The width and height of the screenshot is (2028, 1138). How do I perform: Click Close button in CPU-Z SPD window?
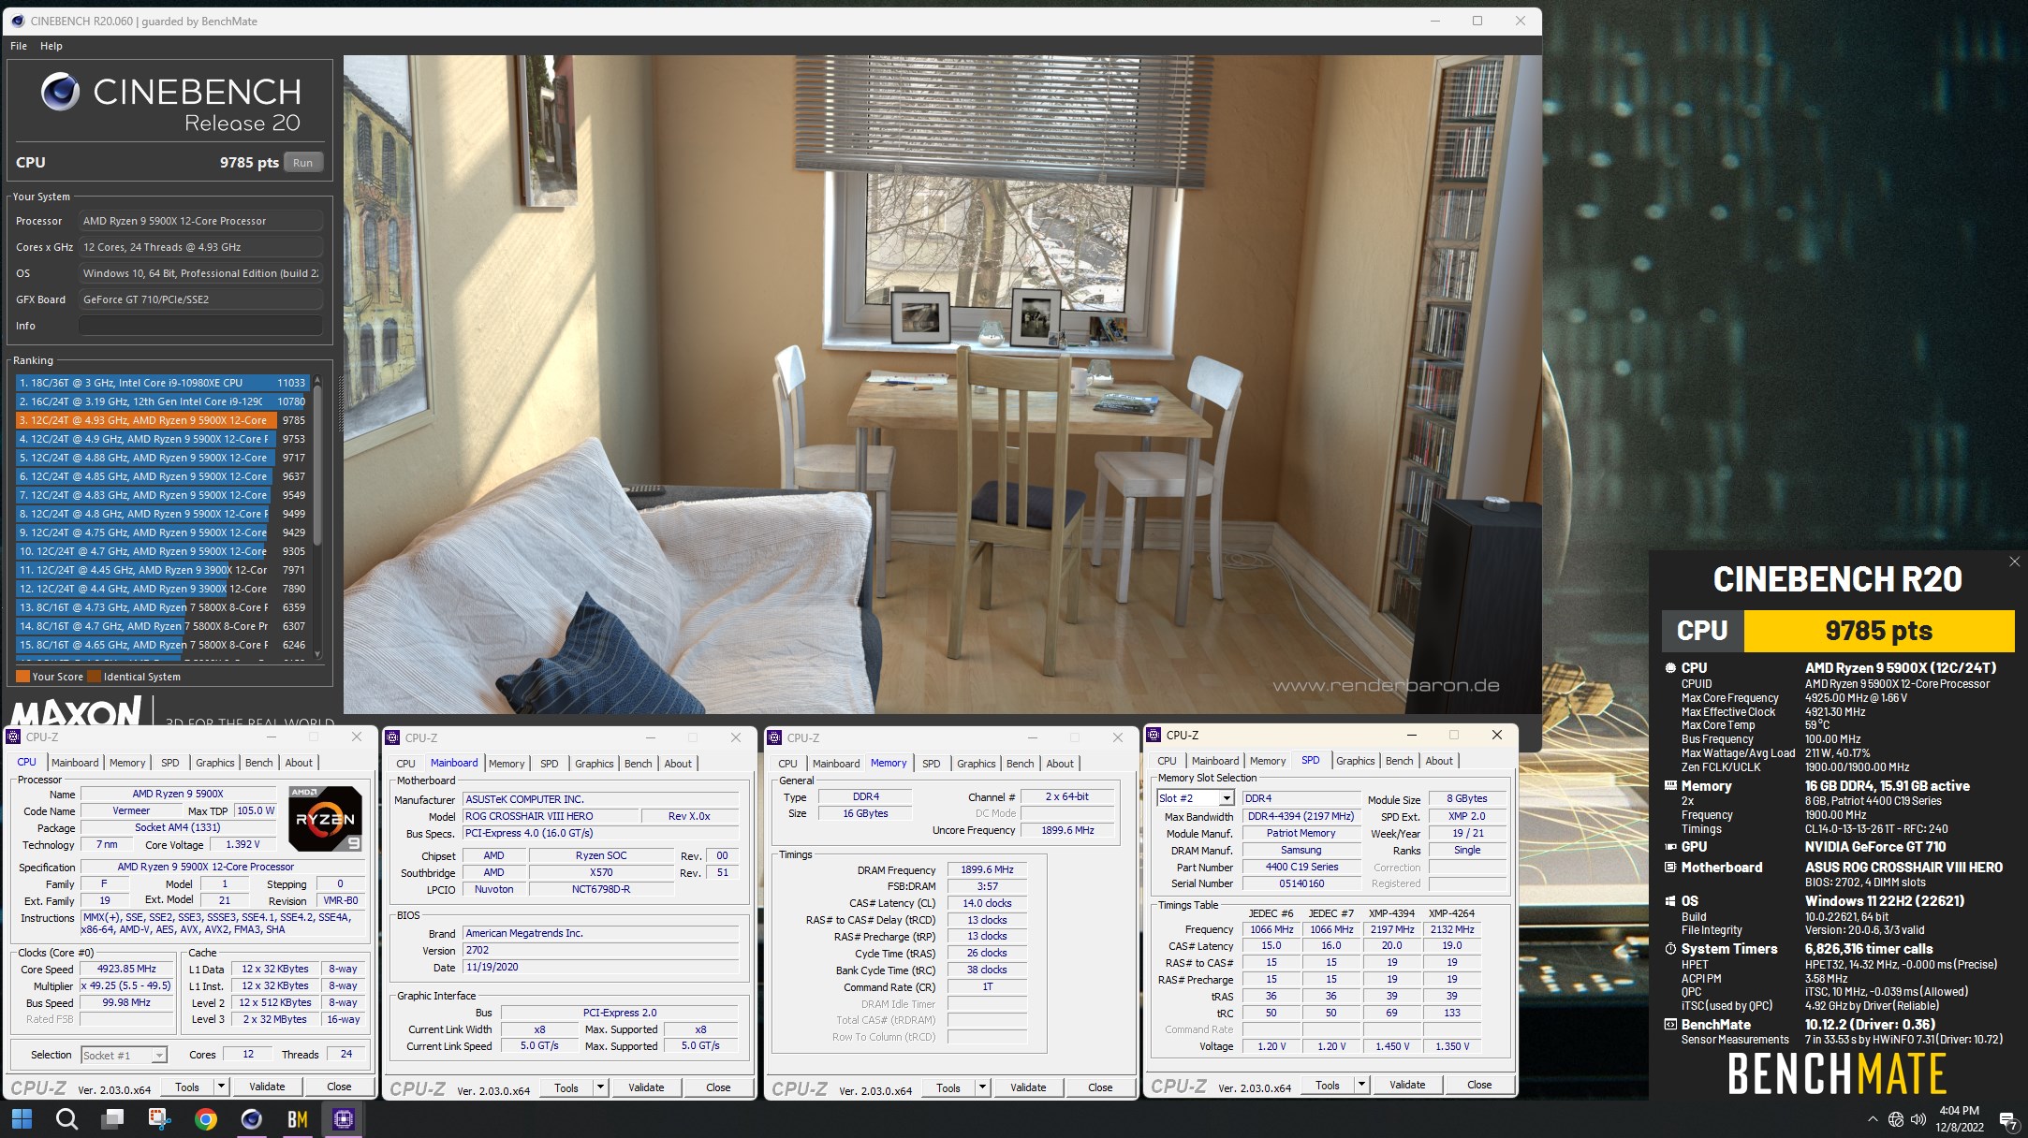click(1479, 1085)
